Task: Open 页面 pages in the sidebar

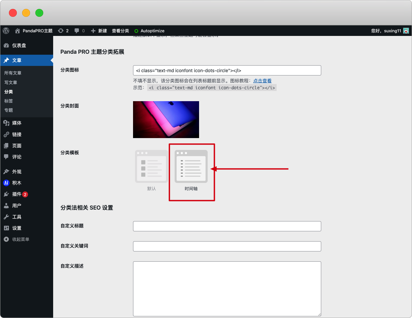Action: coord(26,146)
